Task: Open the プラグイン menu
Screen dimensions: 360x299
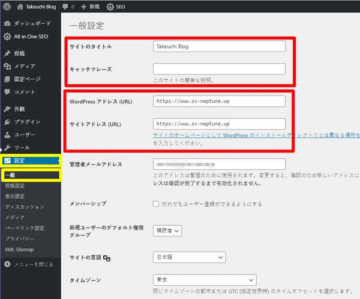Action: (28, 122)
